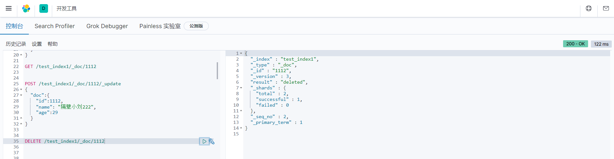This screenshot has width=614, height=159.
Task: Click the Elastic logo icon
Action: (x=26, y=8)
